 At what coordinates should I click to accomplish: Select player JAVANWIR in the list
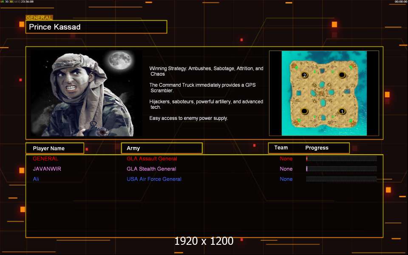47,169
